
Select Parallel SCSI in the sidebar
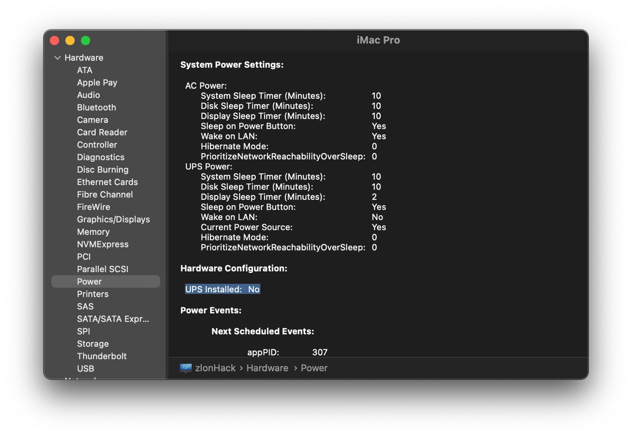103,269
